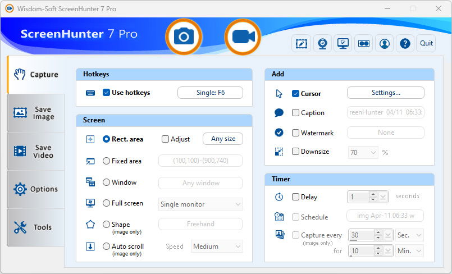The height and width of the screenshot is (274, 452).
Task: Click the Shape pentagon icon
Action: [x=90, y=225]
